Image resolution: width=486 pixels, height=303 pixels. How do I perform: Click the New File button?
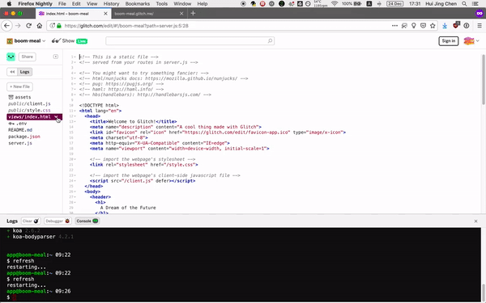19,86
